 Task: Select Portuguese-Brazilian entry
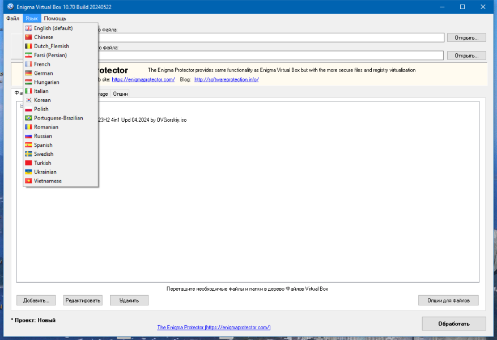[61, 118]
